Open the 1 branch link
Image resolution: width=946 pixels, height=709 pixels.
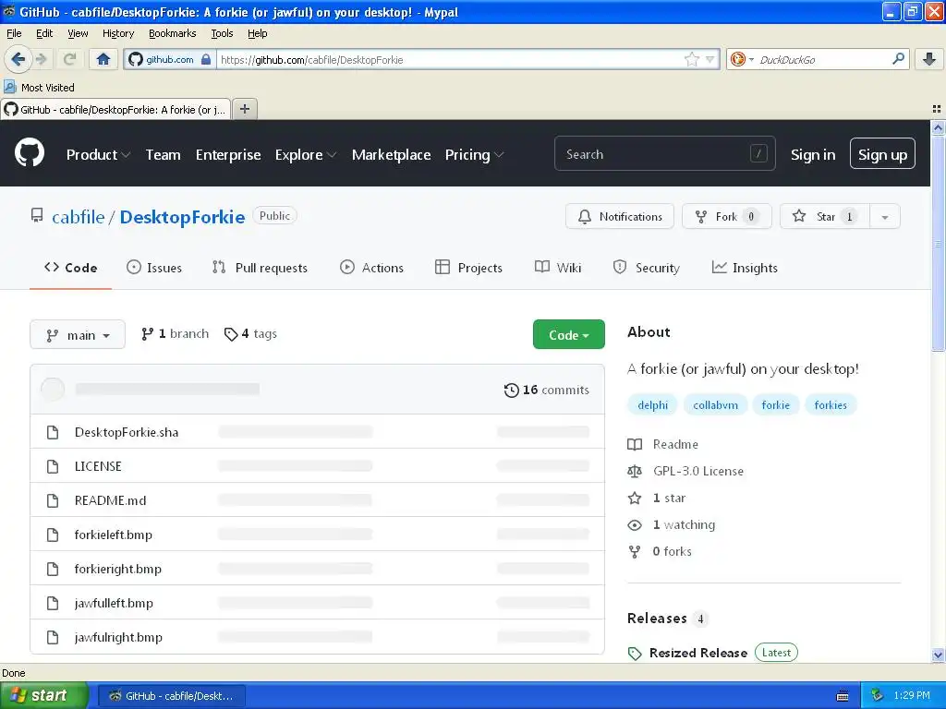175,333
